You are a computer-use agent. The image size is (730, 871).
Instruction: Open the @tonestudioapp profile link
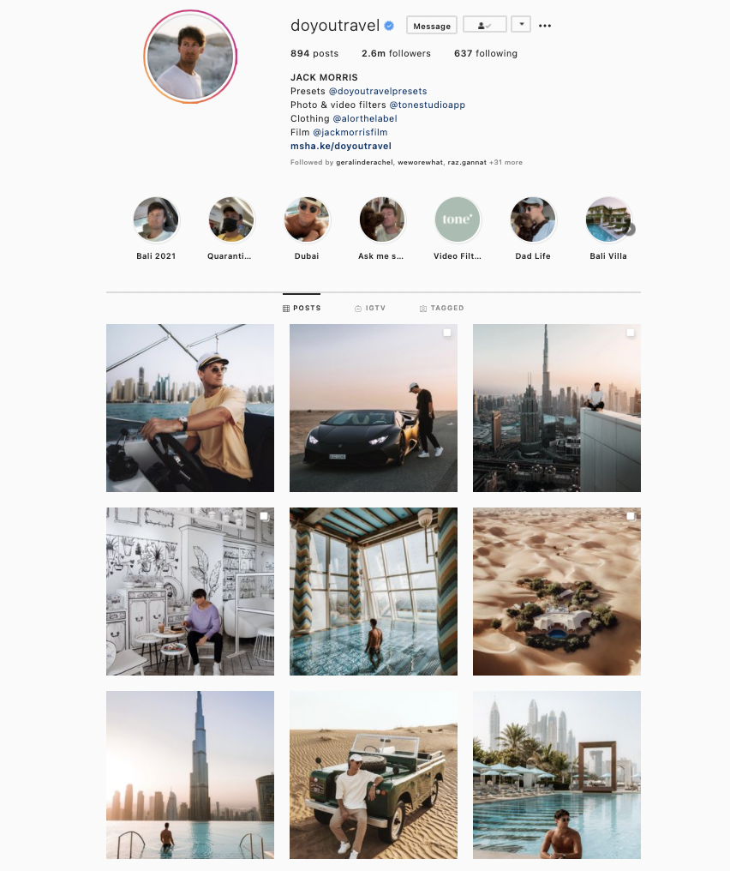427,105
